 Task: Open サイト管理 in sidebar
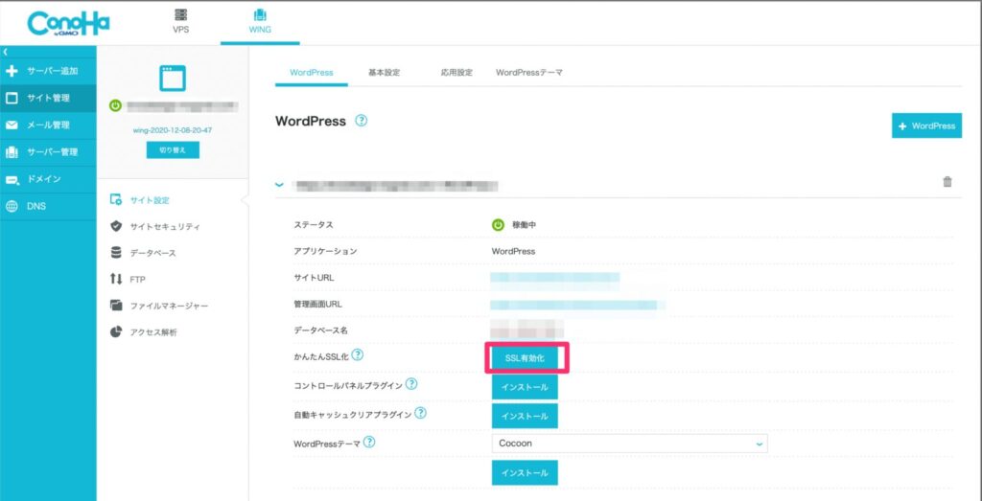point(48,99)
